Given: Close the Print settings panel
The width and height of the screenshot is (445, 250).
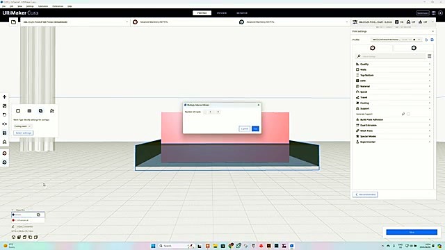Looking at the screenshot, I should [x=432, y=31].
